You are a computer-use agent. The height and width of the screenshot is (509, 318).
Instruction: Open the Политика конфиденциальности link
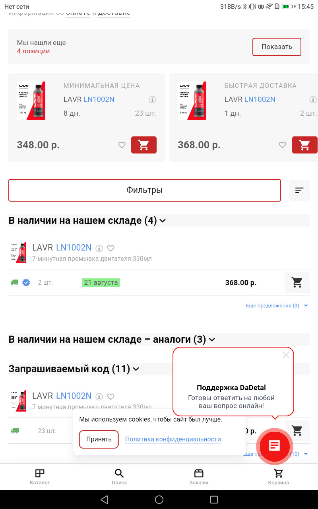click(173, 439)
